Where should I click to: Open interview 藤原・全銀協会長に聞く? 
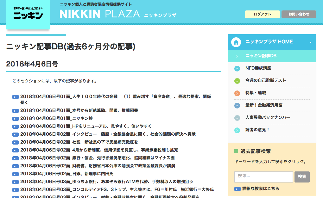[x=108, y=134]
